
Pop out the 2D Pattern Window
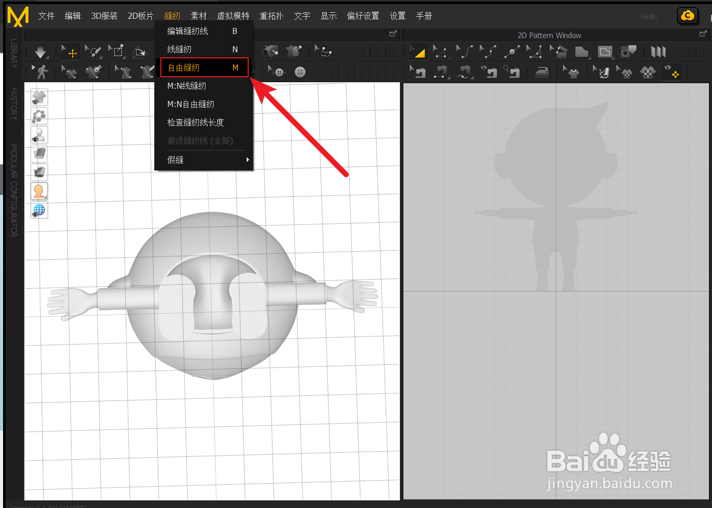coord(703,34)
